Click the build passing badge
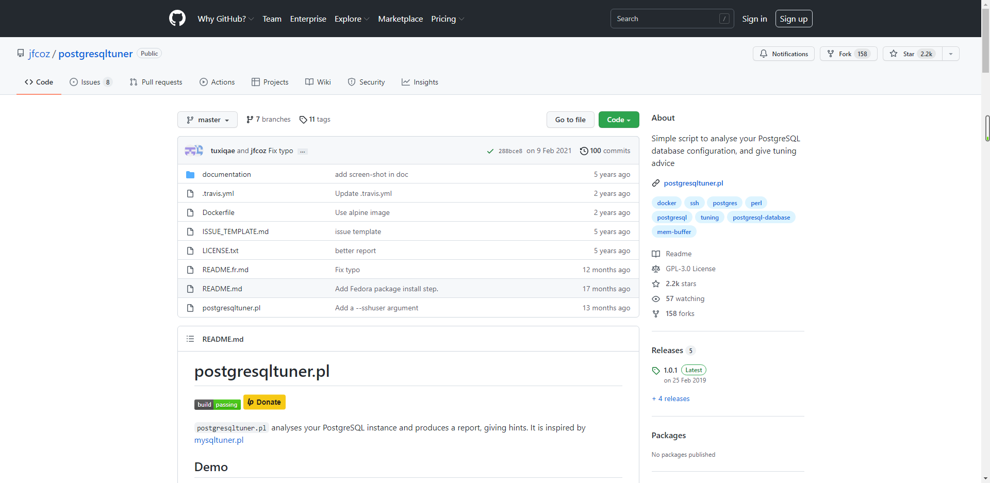This screenshot has width=990, height=483. click(x=218, y=405)
